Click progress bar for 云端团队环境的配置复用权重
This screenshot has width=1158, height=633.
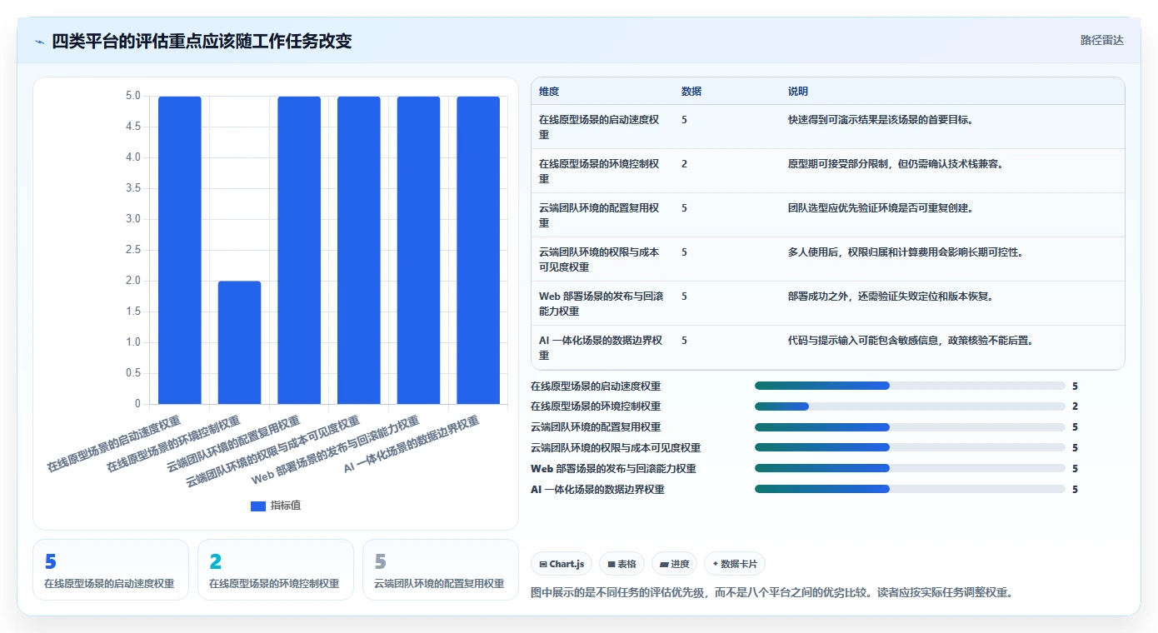(910, 427)
